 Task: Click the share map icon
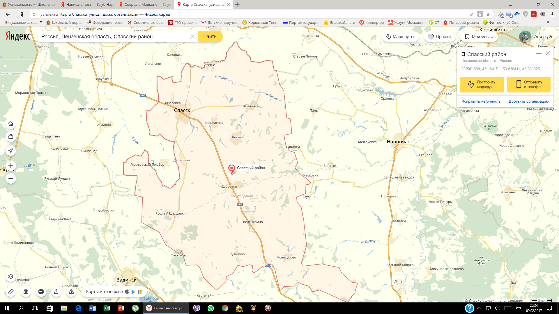(56, 292)
